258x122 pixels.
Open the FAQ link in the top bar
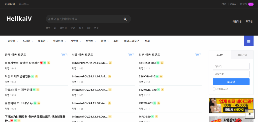tap(224, 4)
